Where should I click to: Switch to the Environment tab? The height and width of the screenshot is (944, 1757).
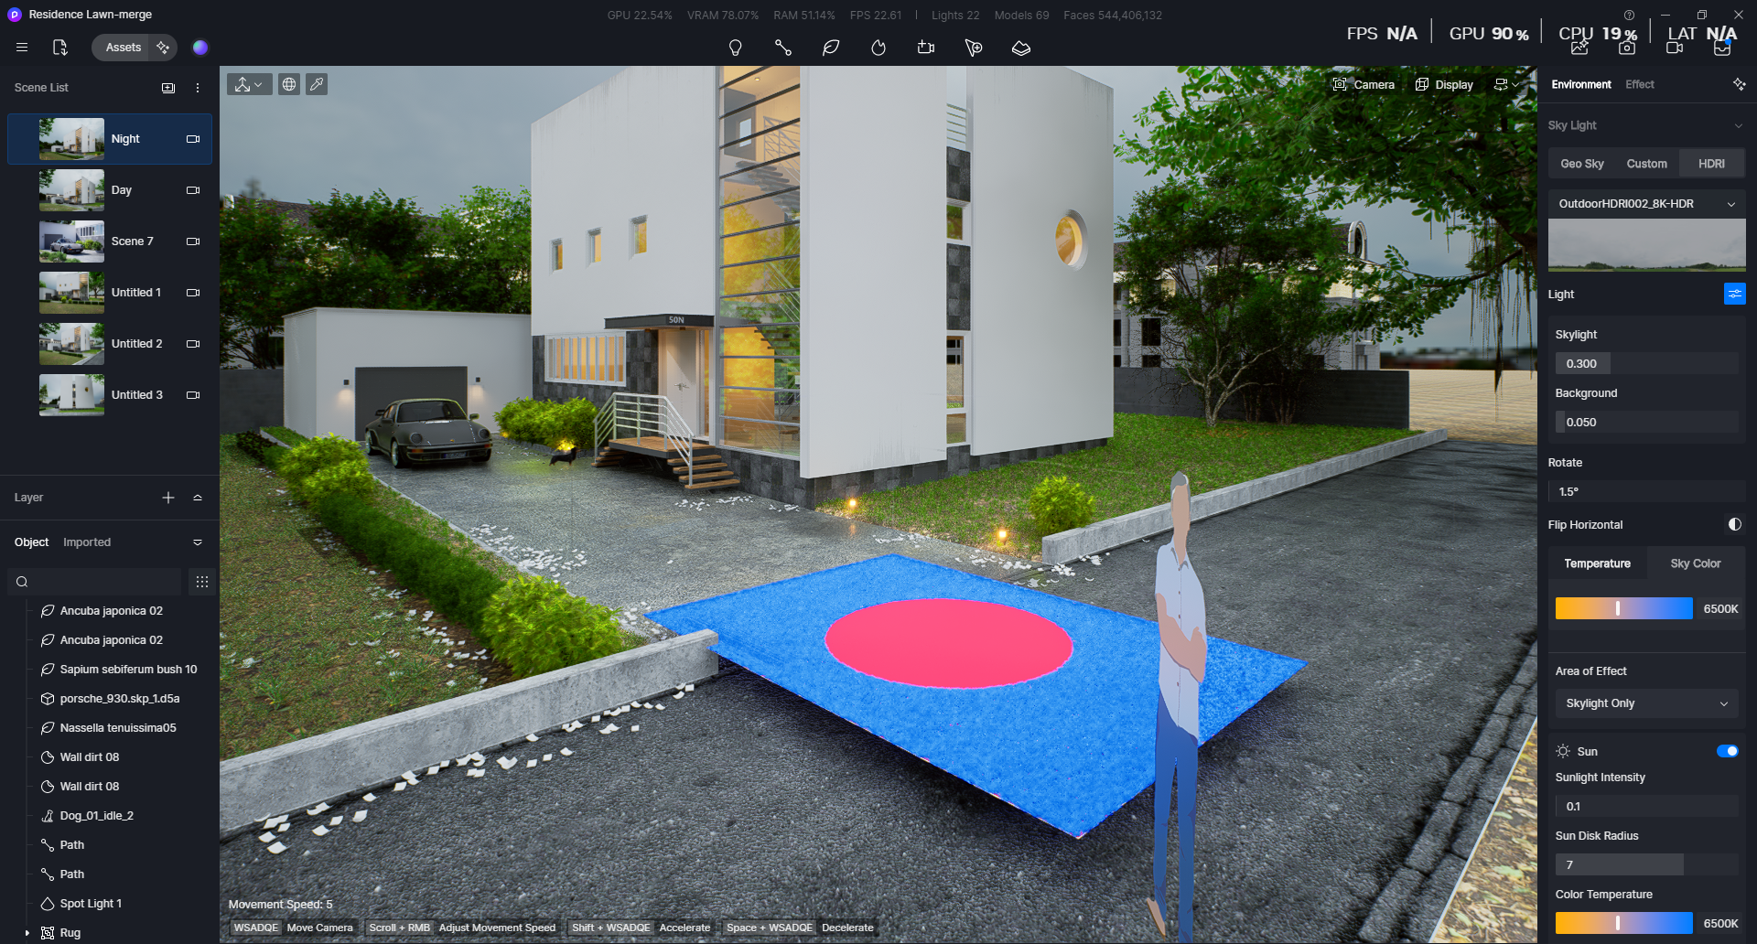pyautogui.click(x=1581, y=84)
